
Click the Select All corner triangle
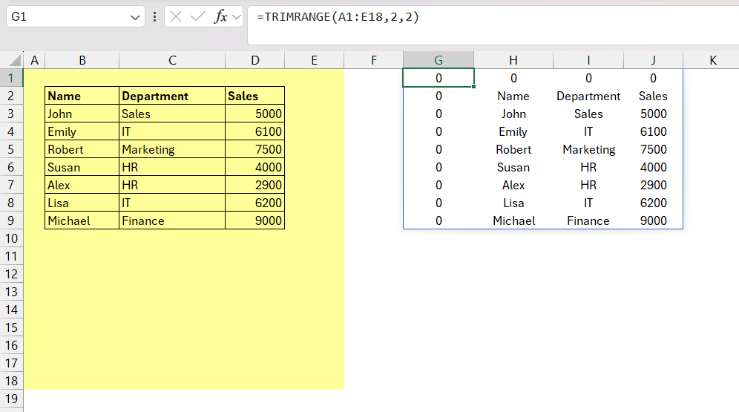[15, 60]
